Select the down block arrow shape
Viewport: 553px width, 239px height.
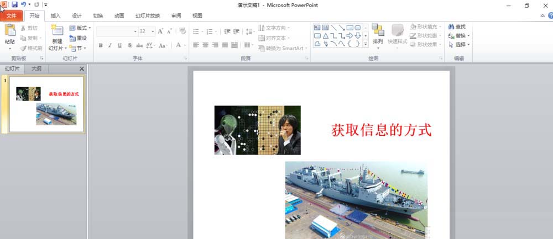358,35
